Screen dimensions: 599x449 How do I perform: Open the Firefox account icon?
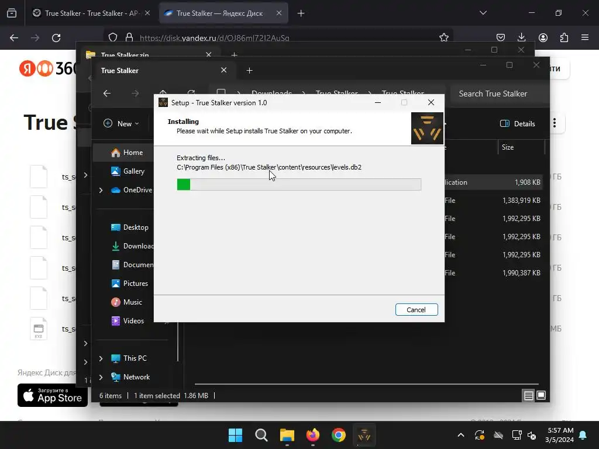543,37
